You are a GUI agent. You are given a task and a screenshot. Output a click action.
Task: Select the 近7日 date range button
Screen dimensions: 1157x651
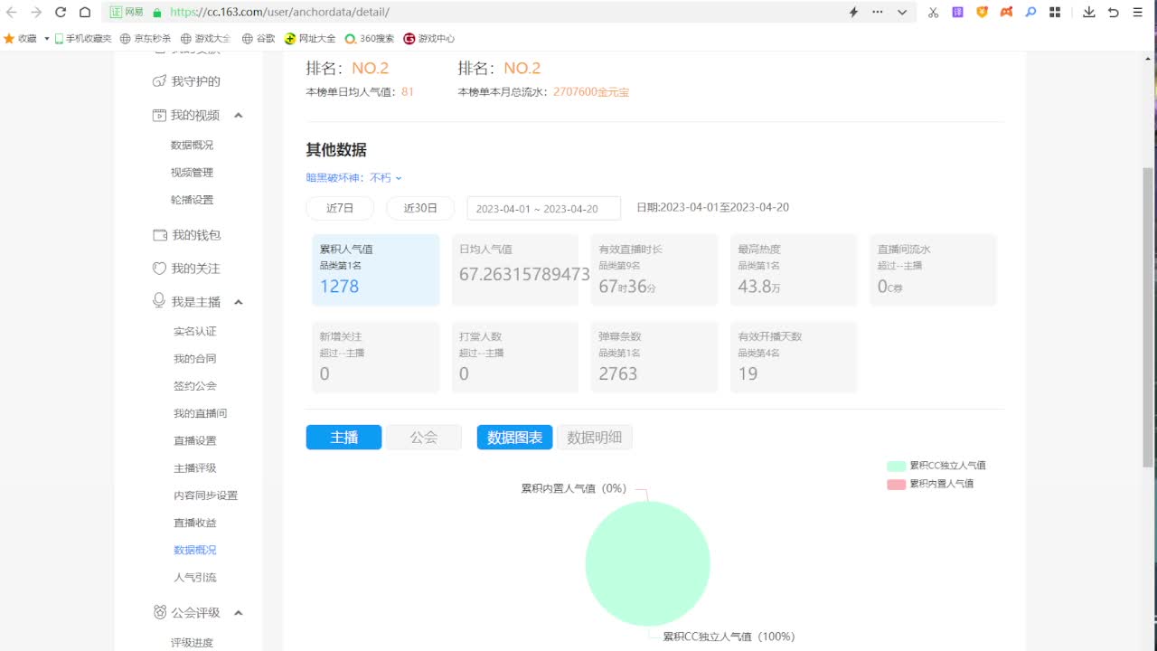coord(340,208)
